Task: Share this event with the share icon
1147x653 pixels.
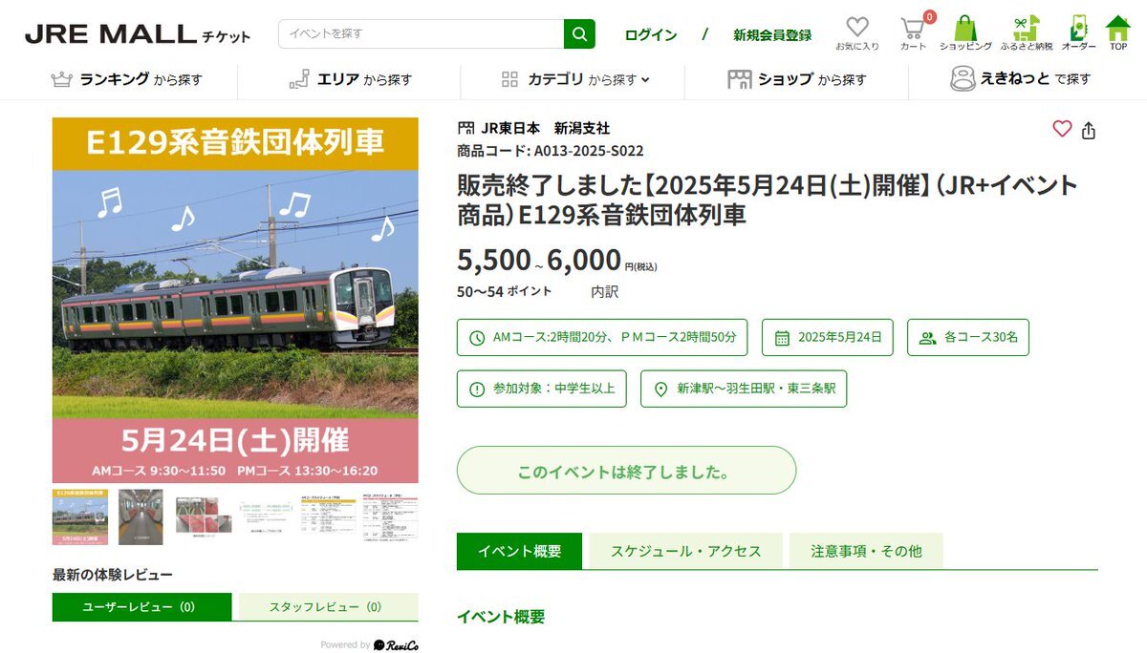Action: pyautogui.click(x=1089, y=131)
